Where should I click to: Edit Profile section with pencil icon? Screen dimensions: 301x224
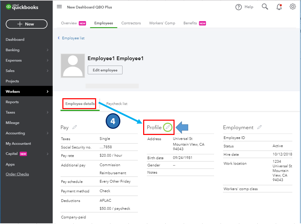point(168,127)
